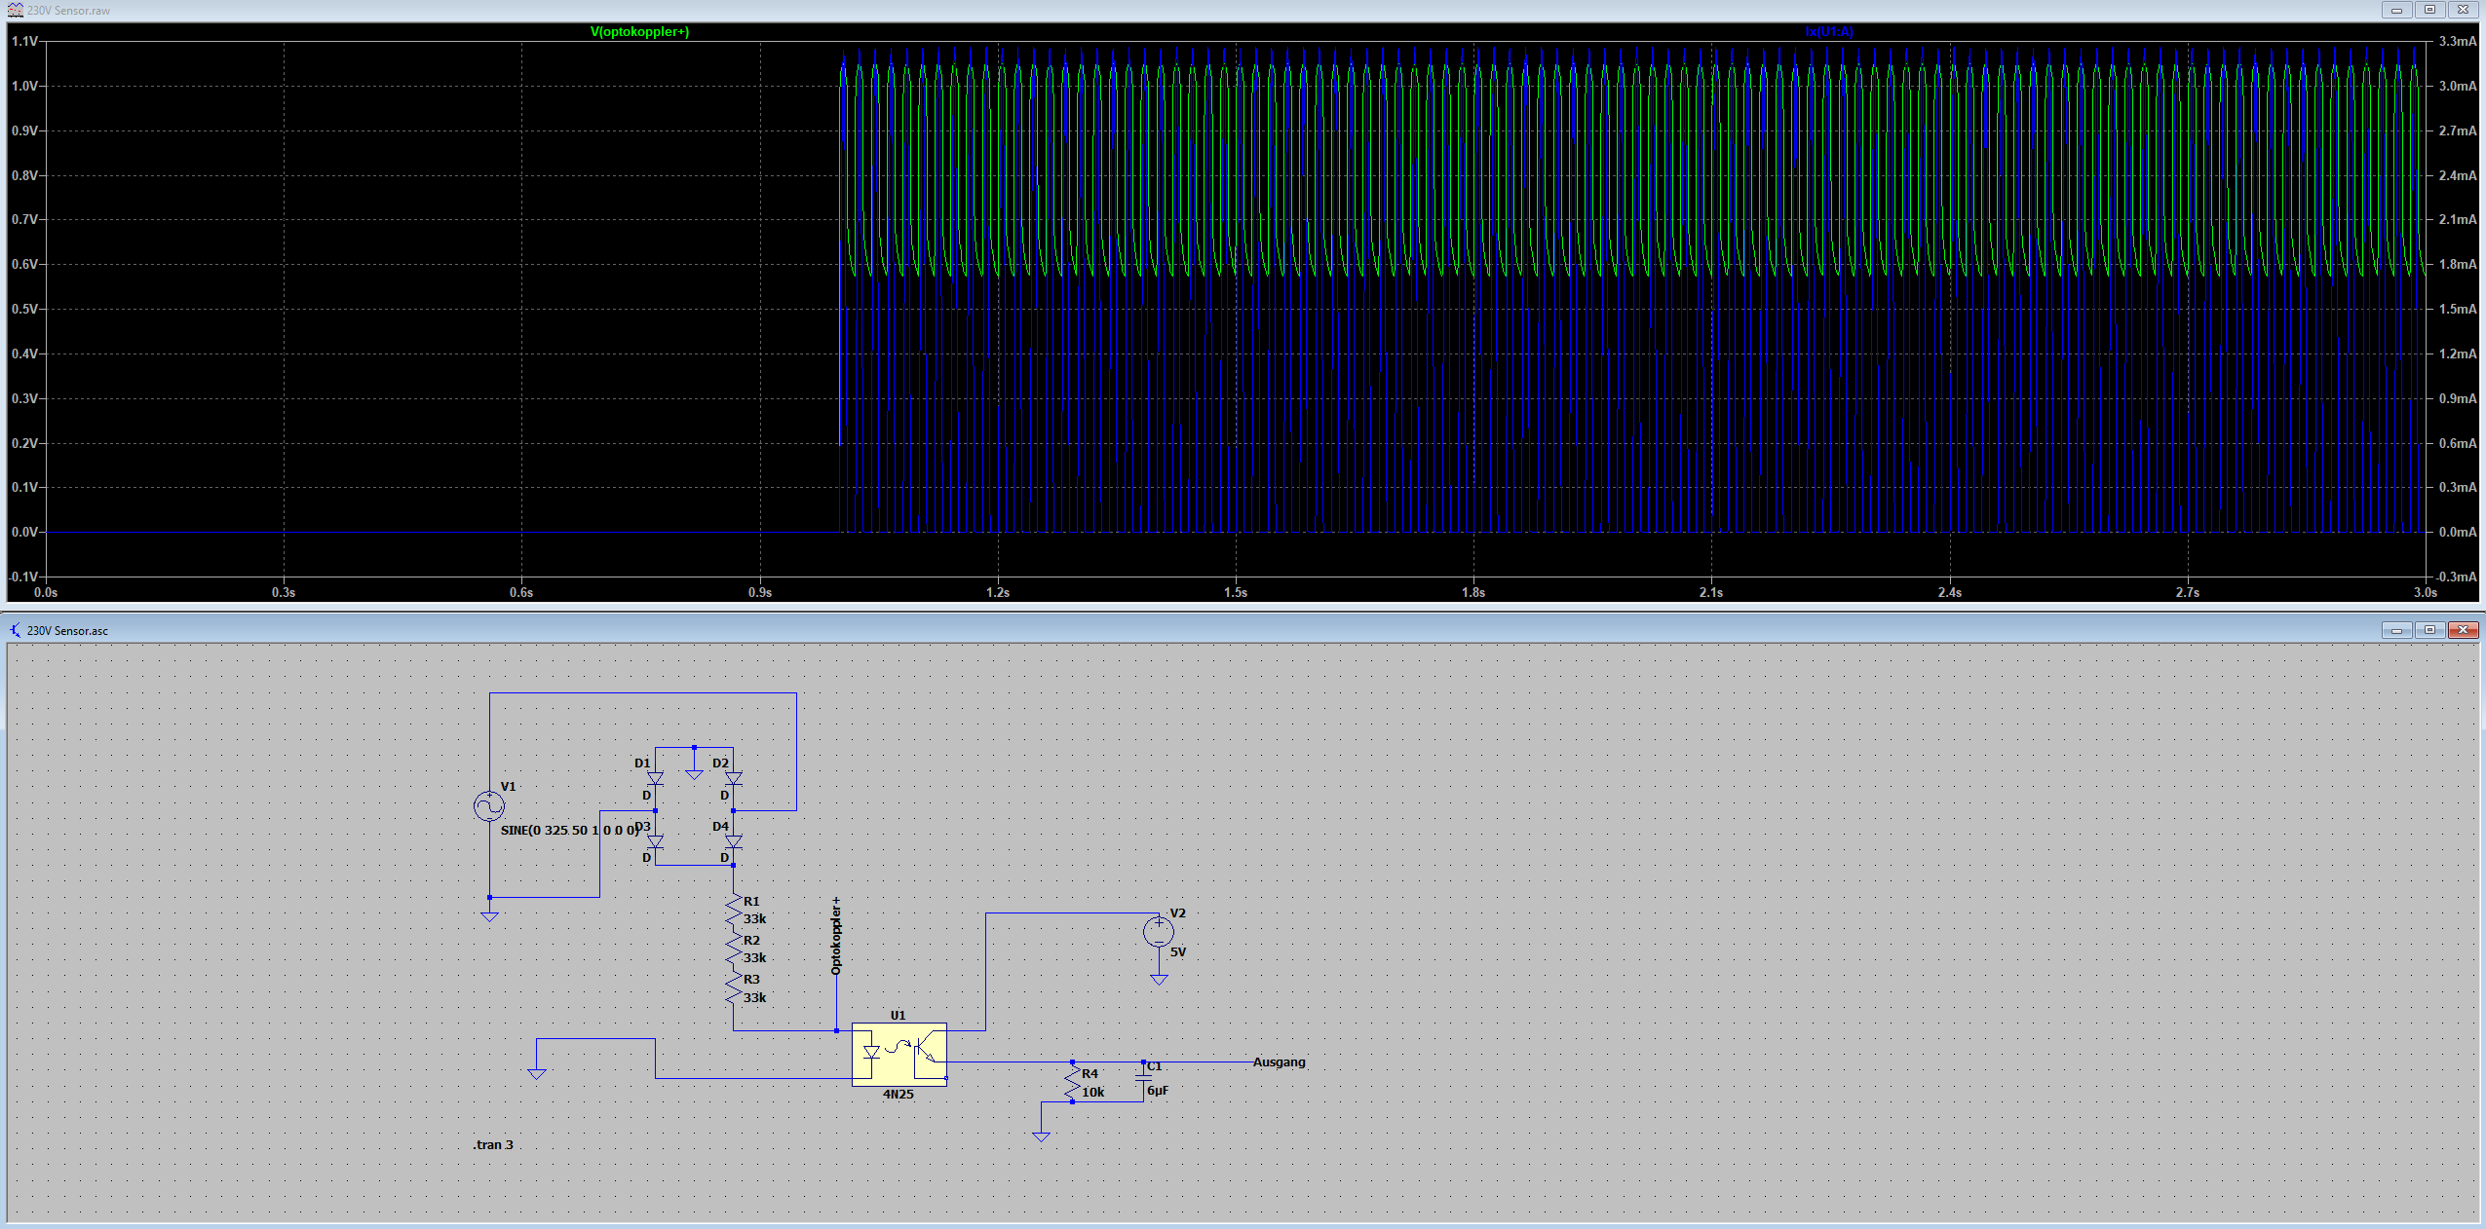Click the 1.8s time axis label

(x=1473, y=592)
